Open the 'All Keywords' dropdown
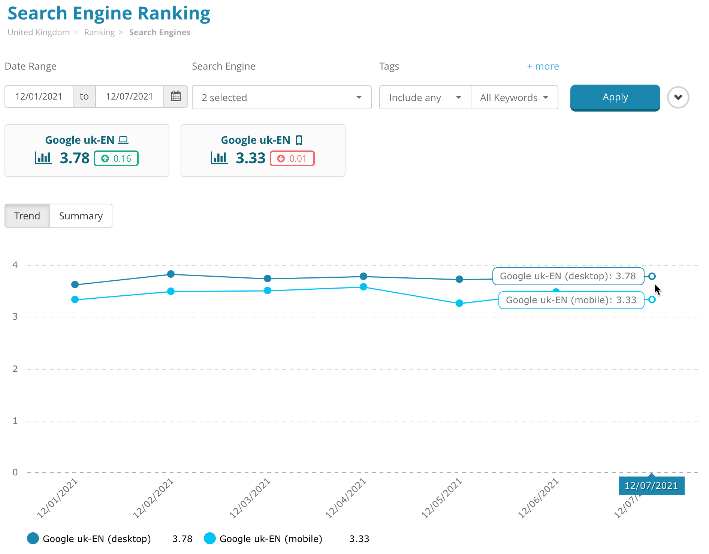Screen dimensions: 709x554 514,97
